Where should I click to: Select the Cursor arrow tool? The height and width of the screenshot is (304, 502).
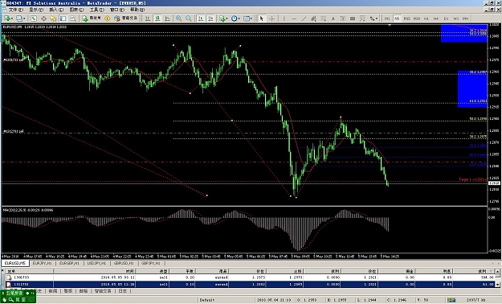(x=262, y=18)
